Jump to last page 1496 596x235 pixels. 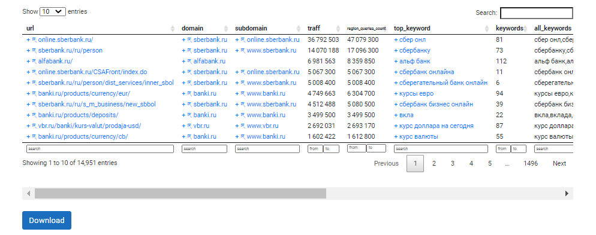(531, 163)
